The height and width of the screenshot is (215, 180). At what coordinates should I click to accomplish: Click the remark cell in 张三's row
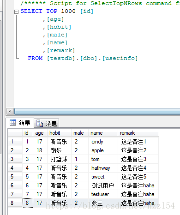coord(138,203)
